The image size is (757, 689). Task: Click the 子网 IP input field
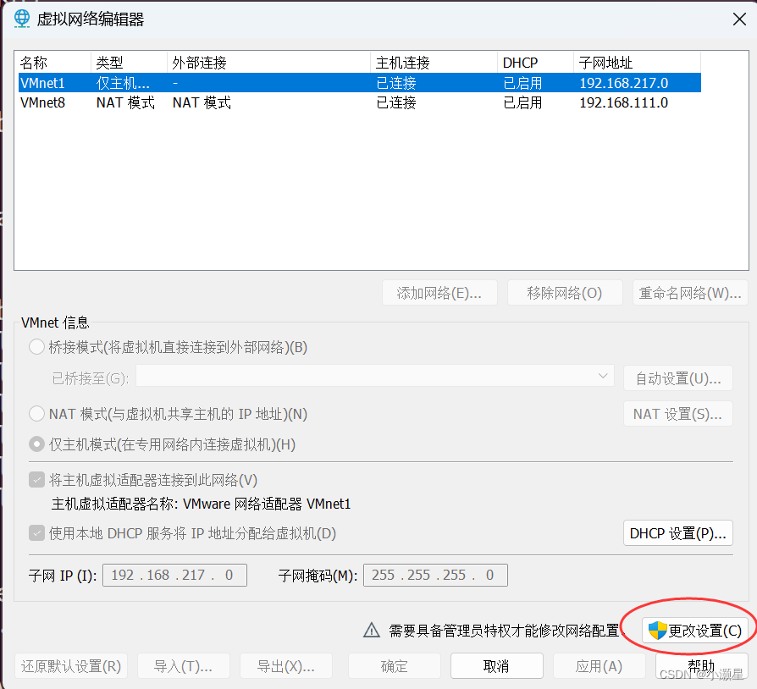[x=174, y=575]
